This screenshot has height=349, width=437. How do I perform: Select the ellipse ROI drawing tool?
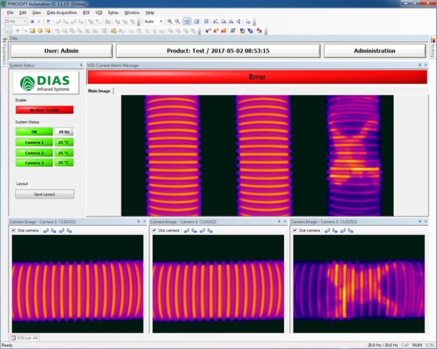(x=40, y=30)
